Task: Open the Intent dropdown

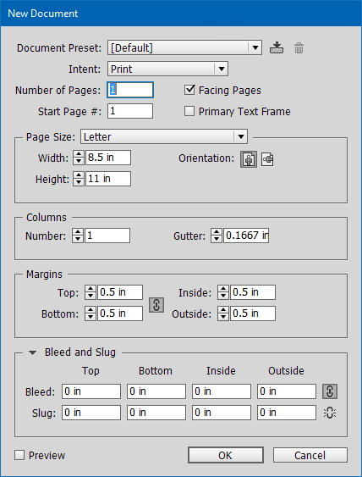Action: [167, 69]
